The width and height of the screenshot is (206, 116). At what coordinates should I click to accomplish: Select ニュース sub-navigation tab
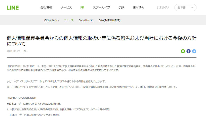[69, 20]
